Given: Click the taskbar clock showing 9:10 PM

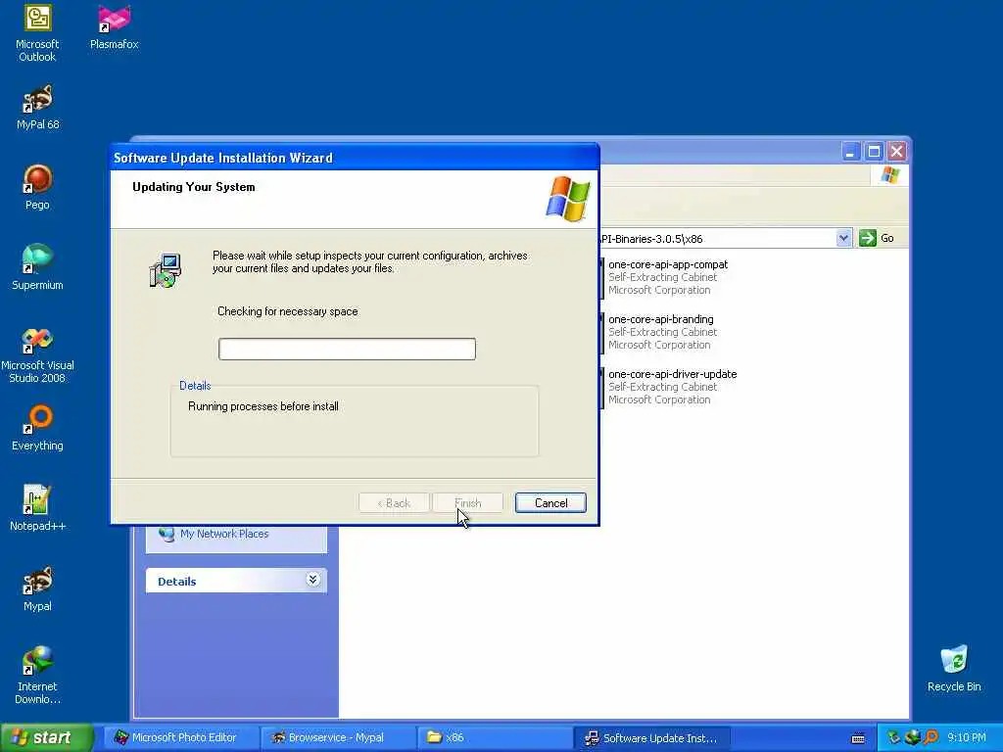Looking at the screenshot, I should tap(967, 738).
